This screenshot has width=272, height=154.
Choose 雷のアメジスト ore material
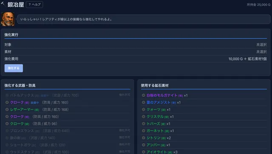(144, 102)
